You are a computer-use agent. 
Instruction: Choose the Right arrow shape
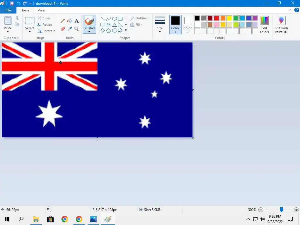120,30
